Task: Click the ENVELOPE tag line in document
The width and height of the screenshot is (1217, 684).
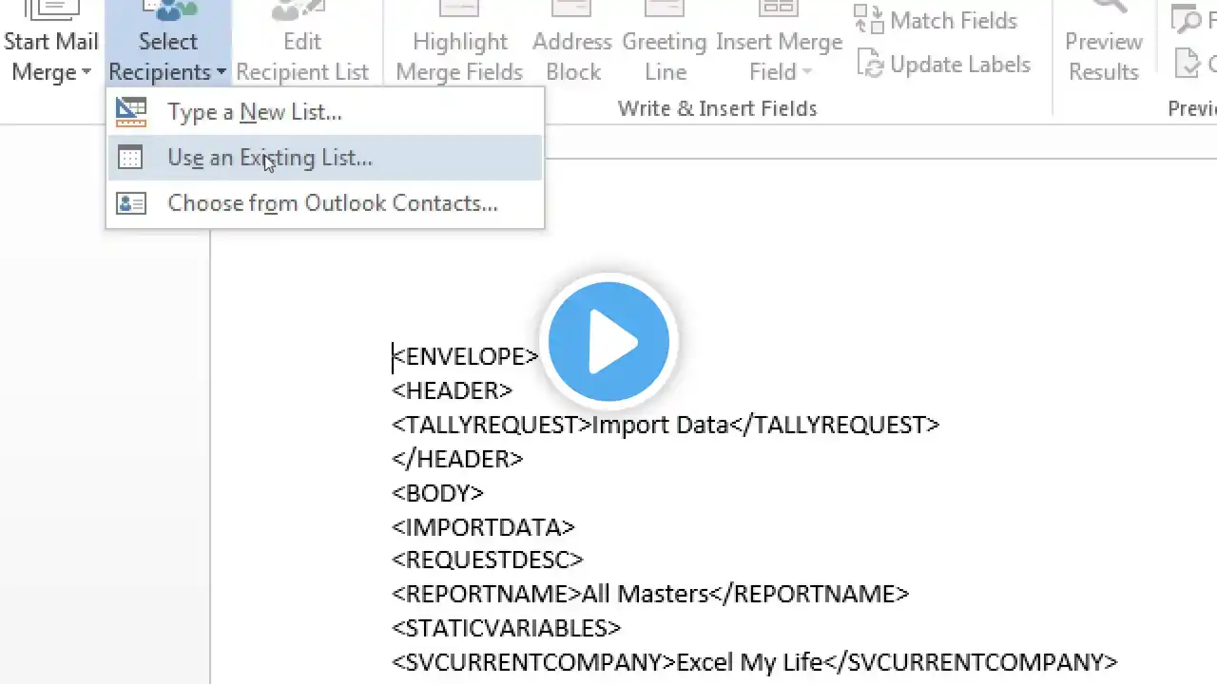Action: (465, 356)
